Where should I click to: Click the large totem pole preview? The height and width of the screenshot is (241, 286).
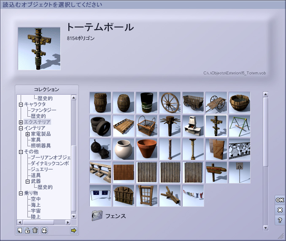(39, 49)
